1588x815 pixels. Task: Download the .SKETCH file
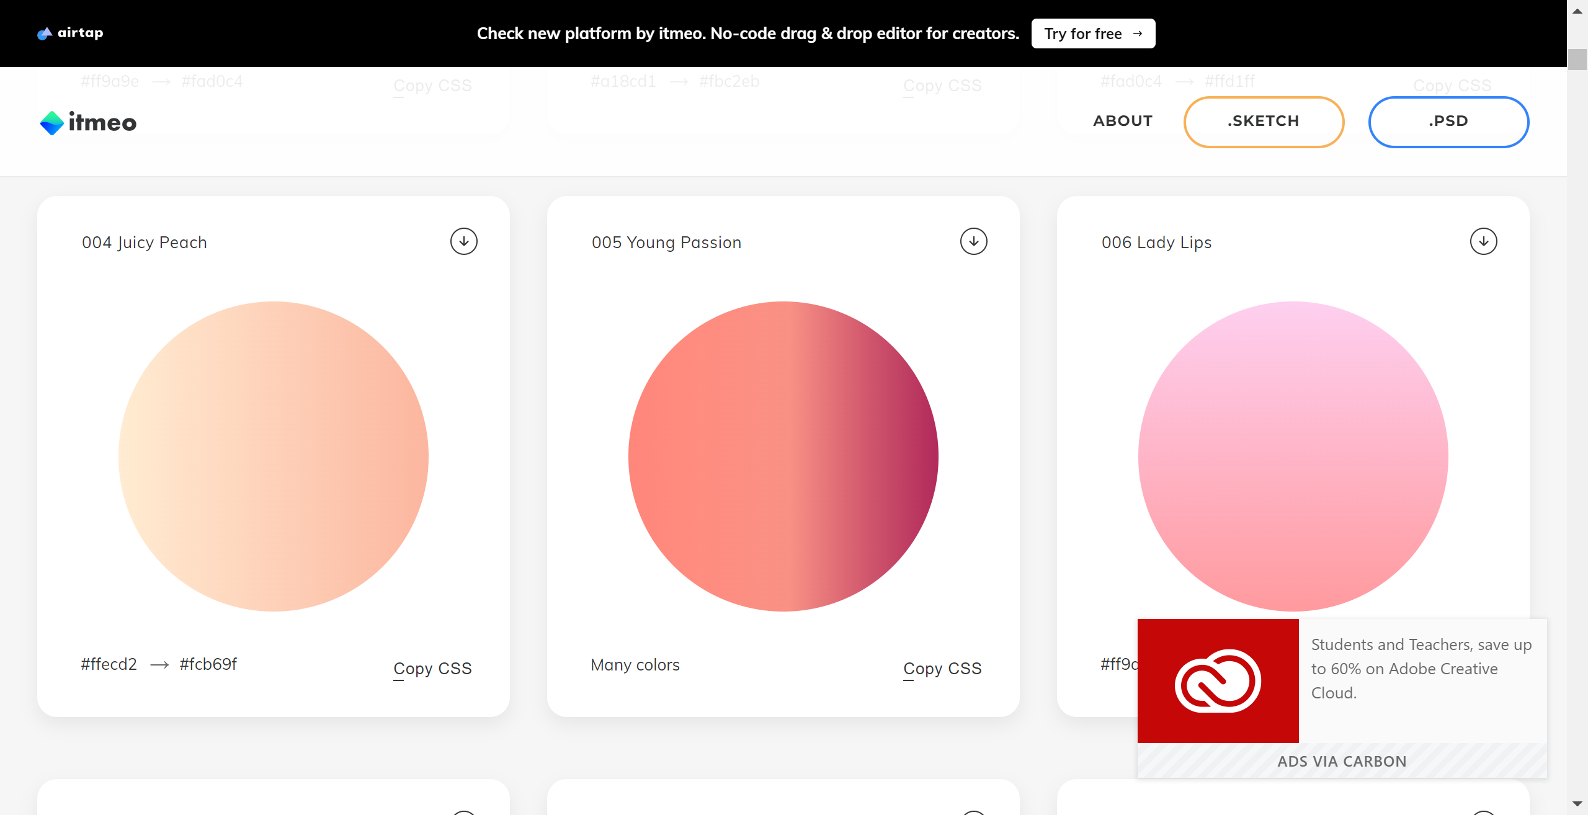[1264, 122]
